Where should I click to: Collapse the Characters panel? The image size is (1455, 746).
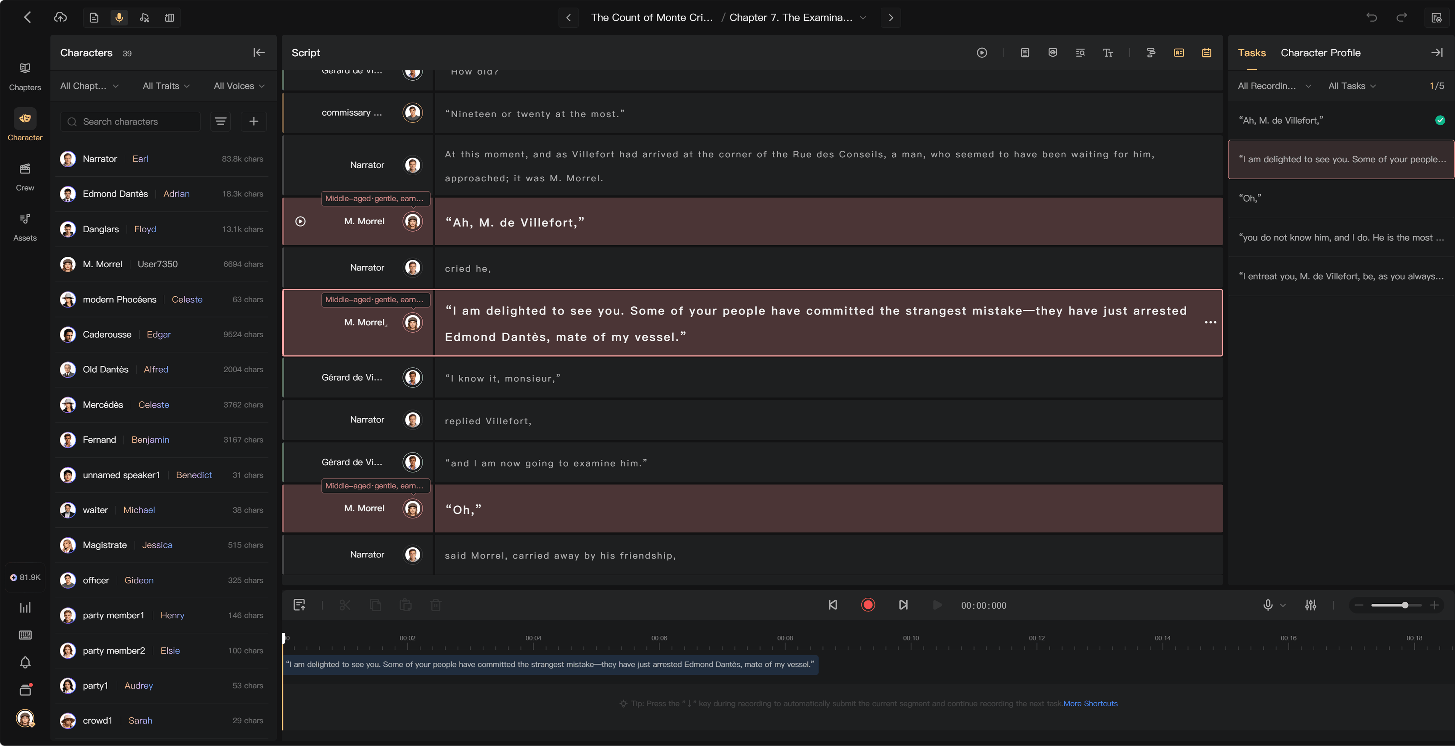coord(259,52)
